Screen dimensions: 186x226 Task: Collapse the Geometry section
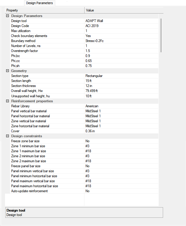tap(8, 71)
